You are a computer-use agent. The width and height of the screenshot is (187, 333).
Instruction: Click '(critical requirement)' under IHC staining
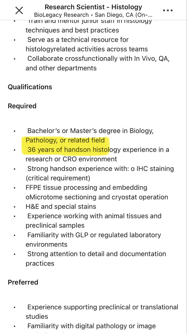[x=58, y=178]
